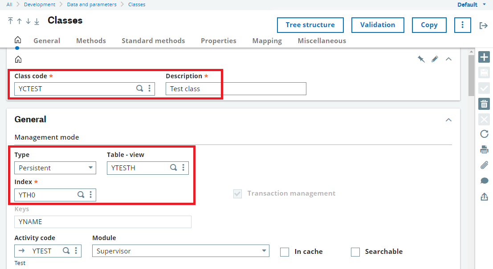Edit the header using the pencil icon

(x=435, y=59)
